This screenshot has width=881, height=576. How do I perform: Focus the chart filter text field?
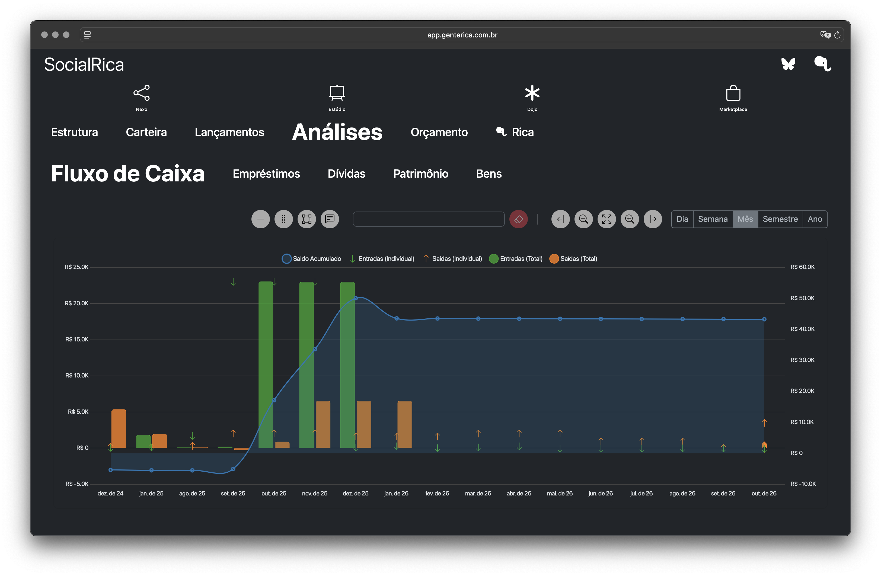click(428, 219)
